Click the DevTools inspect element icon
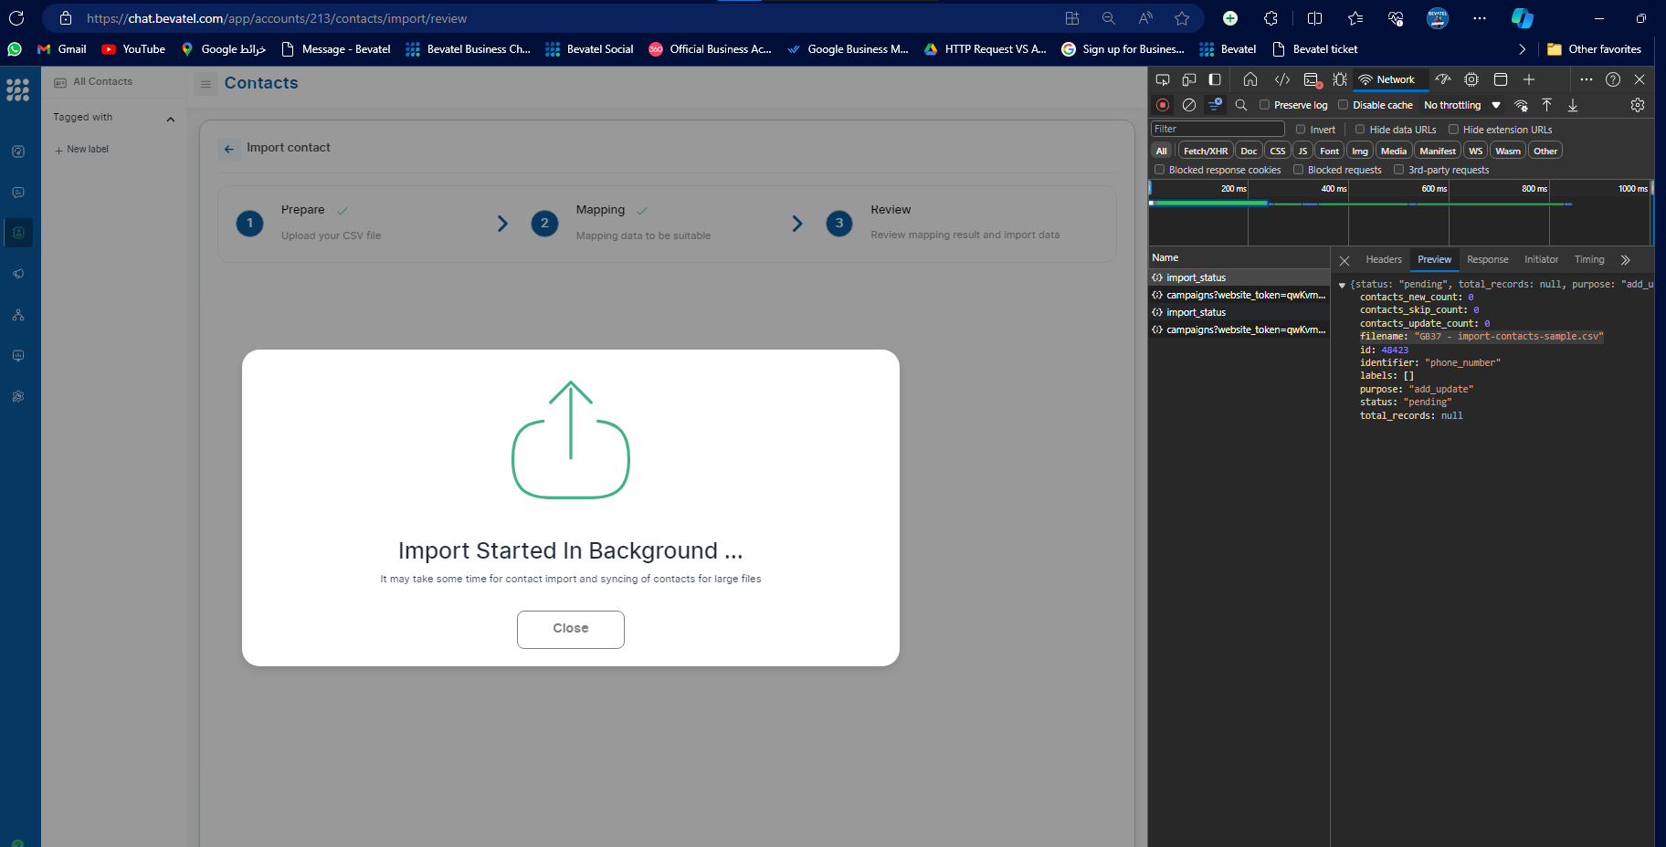 click(x=1163, y=79)
